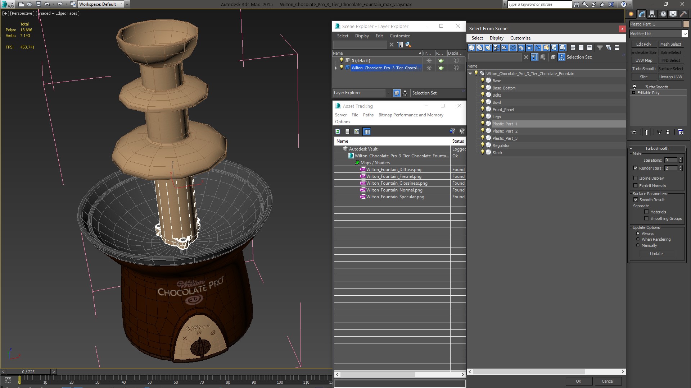Open the Motion command panel tab
691x388 pixels.
click(663, 14)
